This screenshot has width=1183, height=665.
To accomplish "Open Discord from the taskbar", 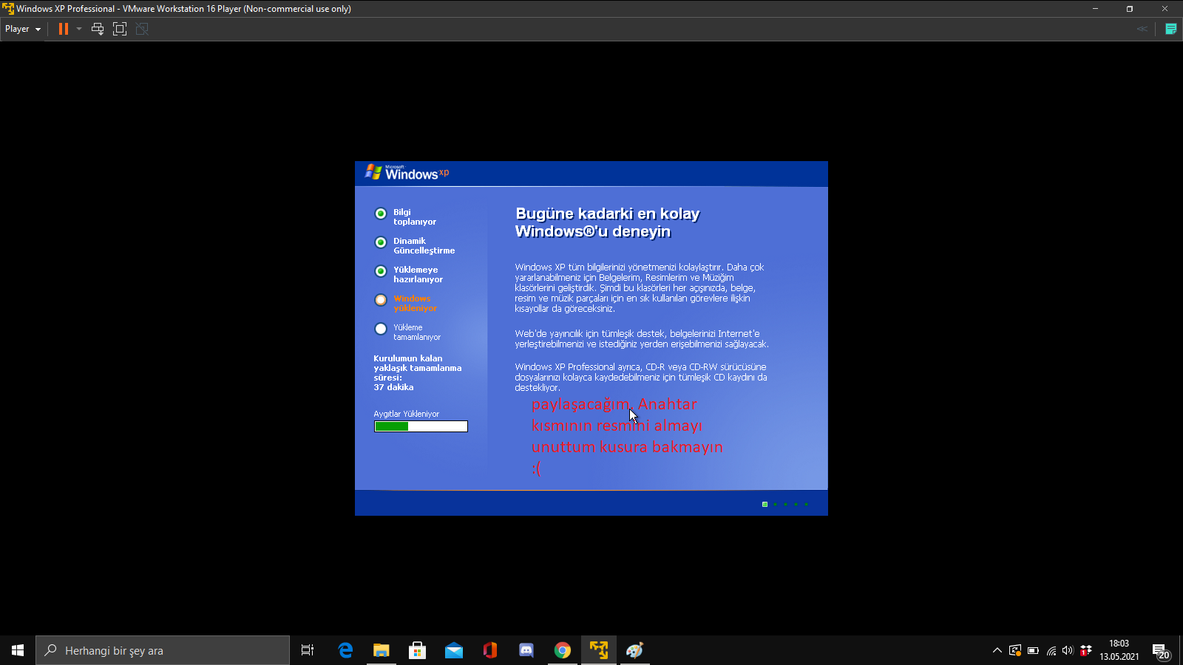I will (x=526, y=650).
